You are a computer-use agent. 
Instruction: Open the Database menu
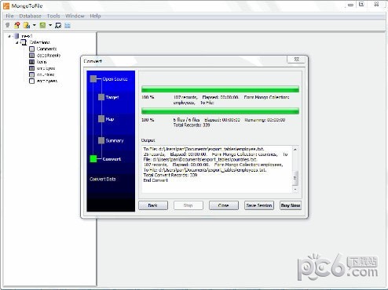[x=30, y=16]
